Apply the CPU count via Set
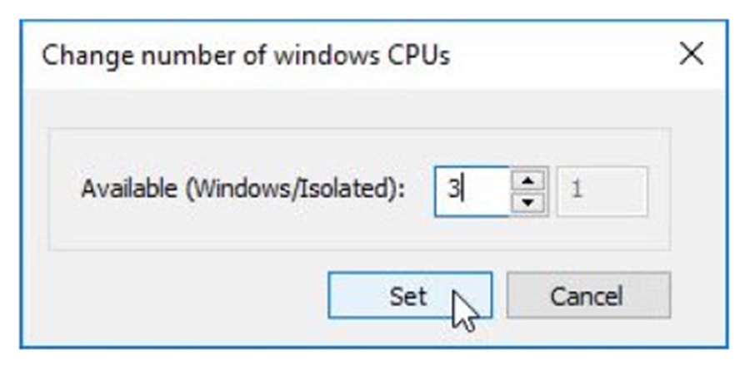The height and width of the screenshot is (365, 750). (409, 295)
